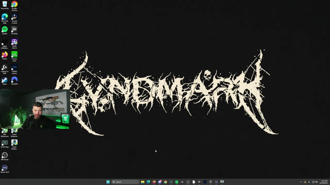Open Firefox from the taskbar

[x=154, y=182]
